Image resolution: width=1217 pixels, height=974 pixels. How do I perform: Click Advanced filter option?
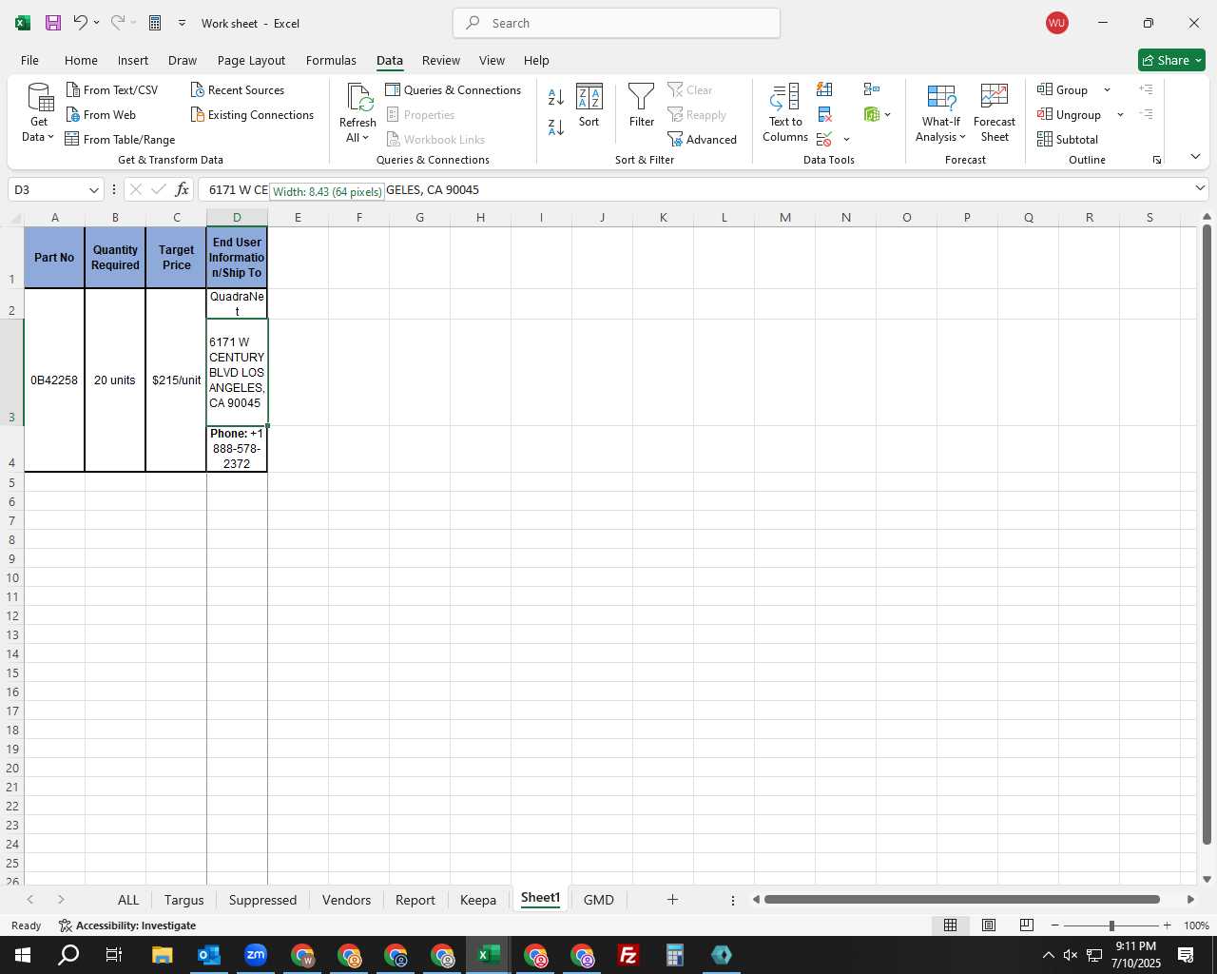[x=703, y=139]
